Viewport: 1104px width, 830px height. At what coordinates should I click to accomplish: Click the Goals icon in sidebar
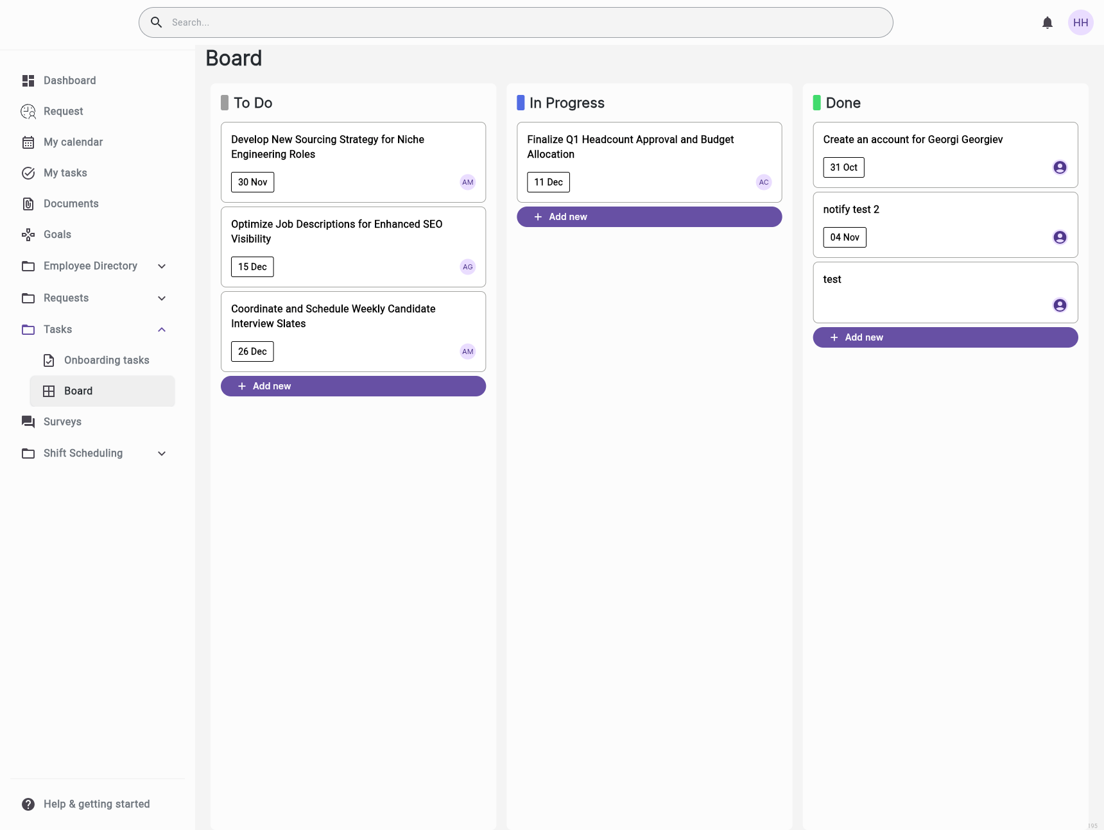pyautogui.click(x=28, y=235)
